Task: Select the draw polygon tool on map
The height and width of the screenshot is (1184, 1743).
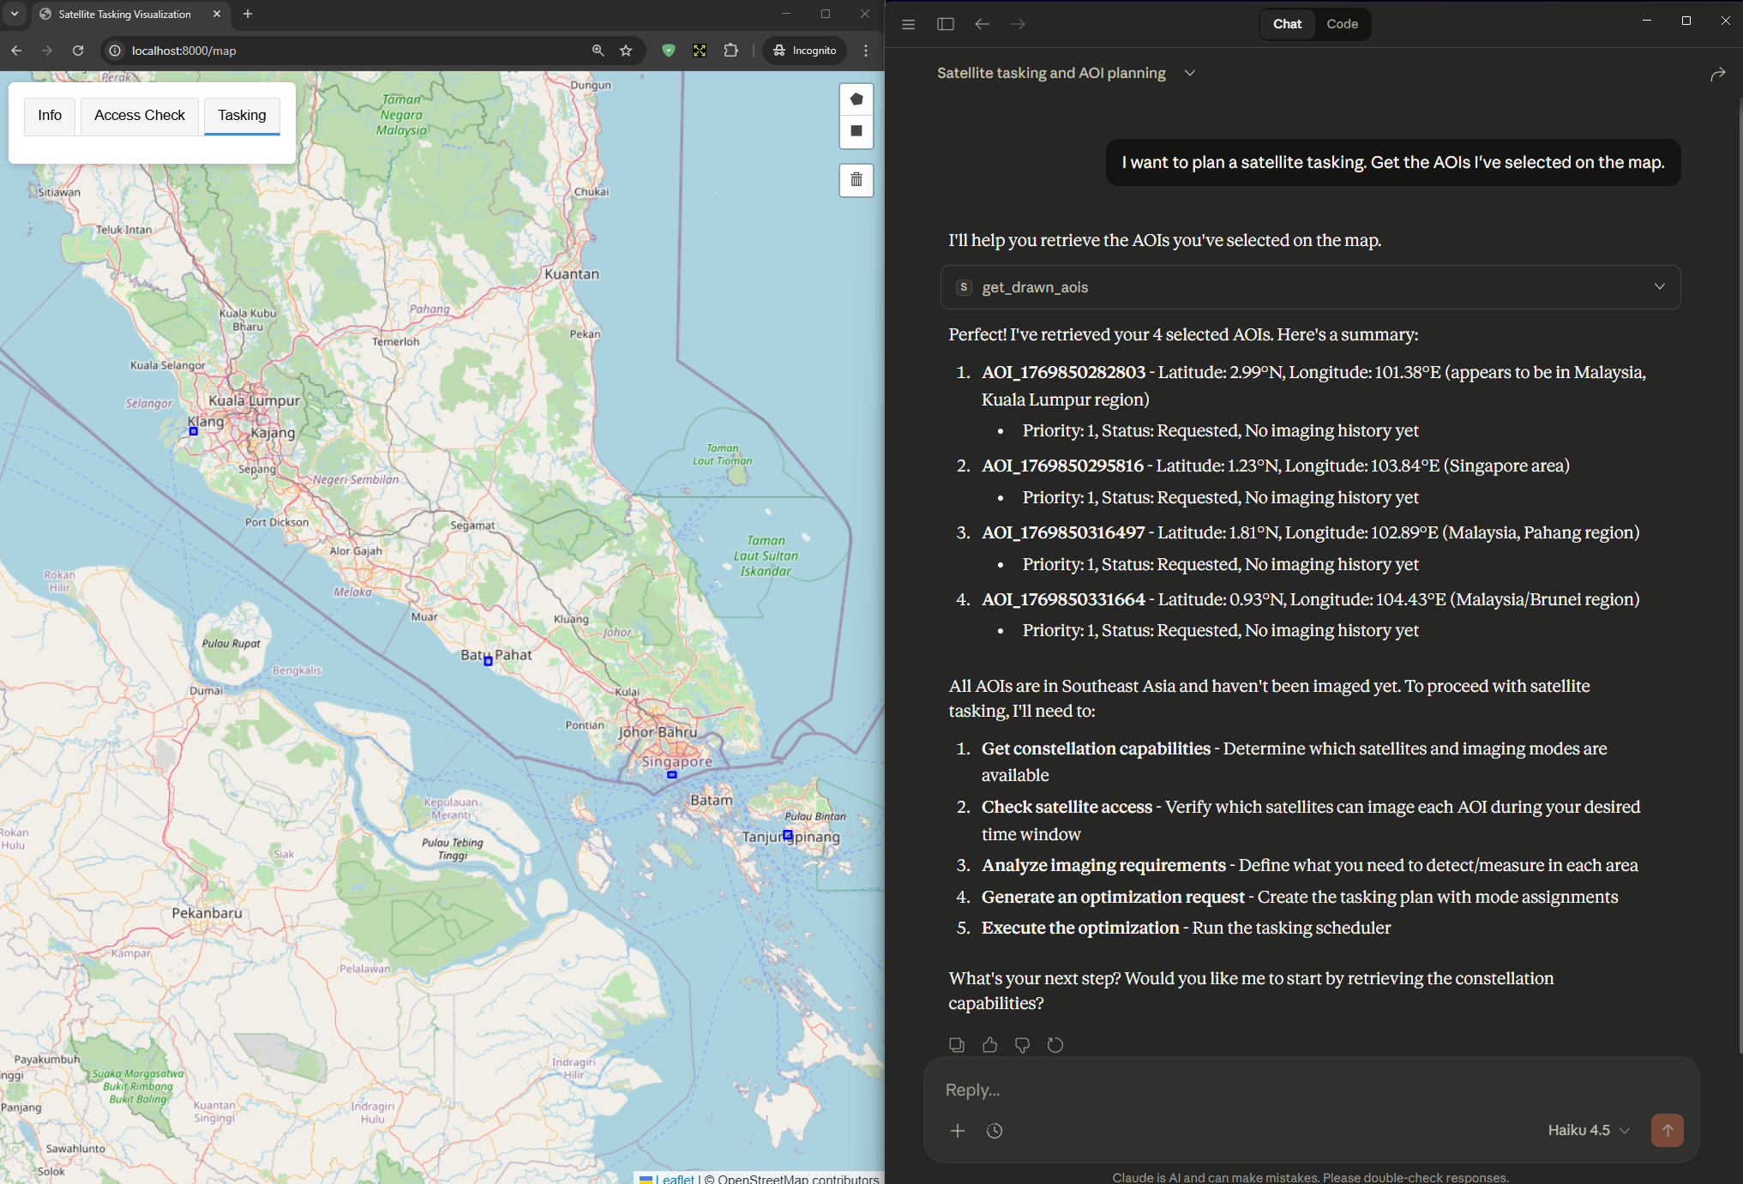Action: pos(856,99)
